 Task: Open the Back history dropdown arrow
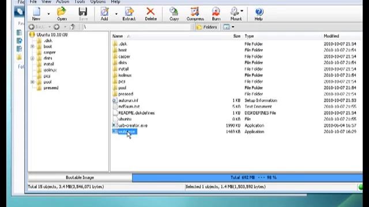(x=50, y=27)
